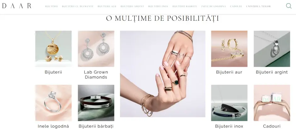Select Bijuterii argint in navigation bar

point(132,6)
